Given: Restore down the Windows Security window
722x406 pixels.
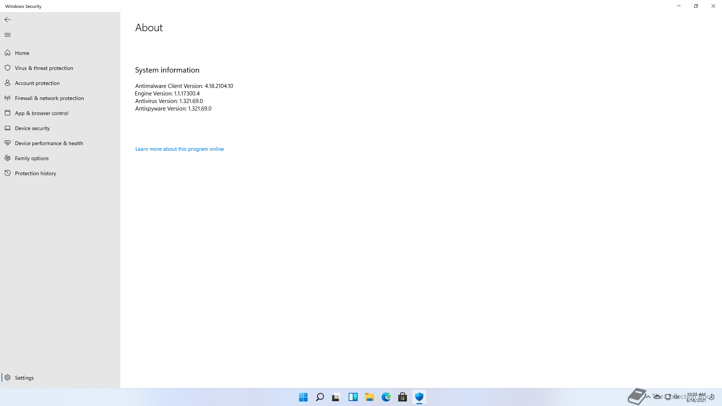Looking at the screenshot, I should tap(696, 6).
